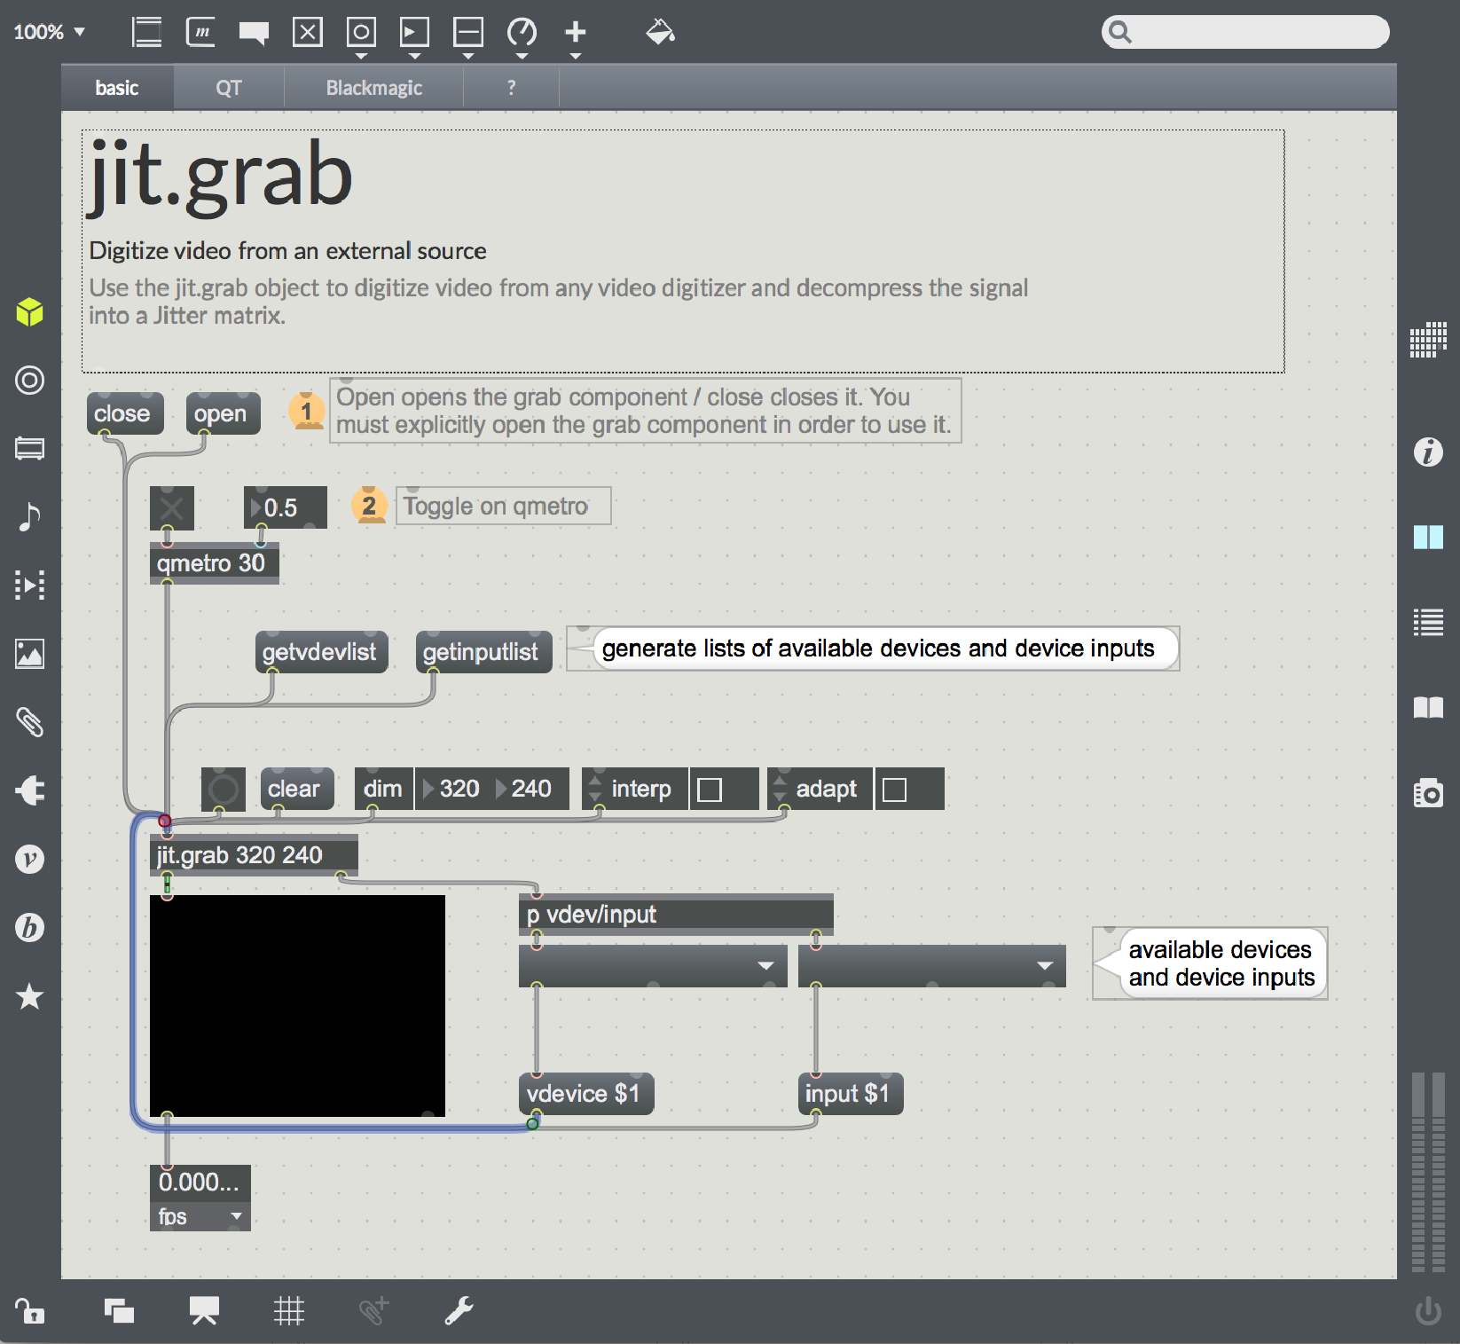This screenshot has height=1344, width=1460.
Task: Toggle audio power button bottom right
Action: 1428,1310
